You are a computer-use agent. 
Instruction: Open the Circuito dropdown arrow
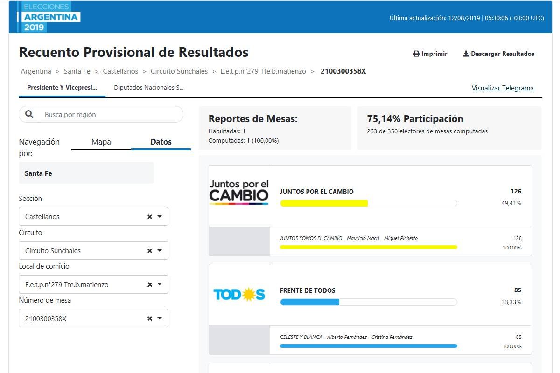[x=160, y=251]
